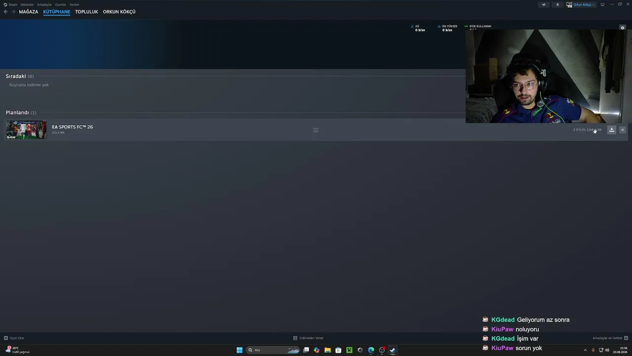Open the Steam menu

10,4
